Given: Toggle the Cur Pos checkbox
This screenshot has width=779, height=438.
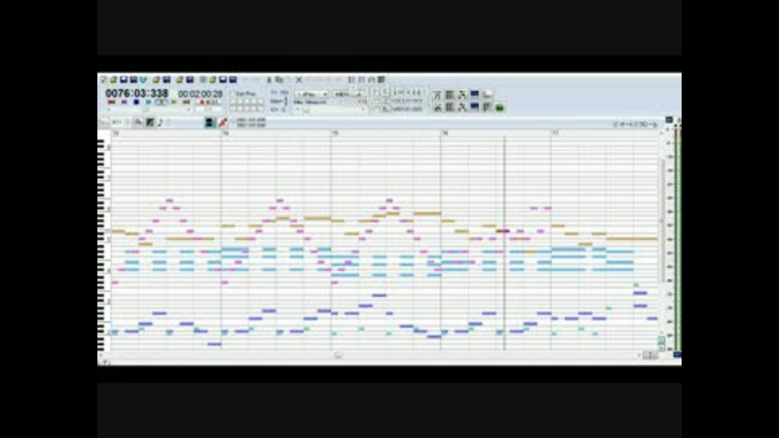Looking at the screenshot, I should pos(232,94).
